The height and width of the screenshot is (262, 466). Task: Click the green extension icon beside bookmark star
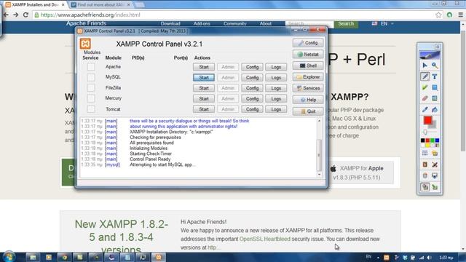pos(449,15)
